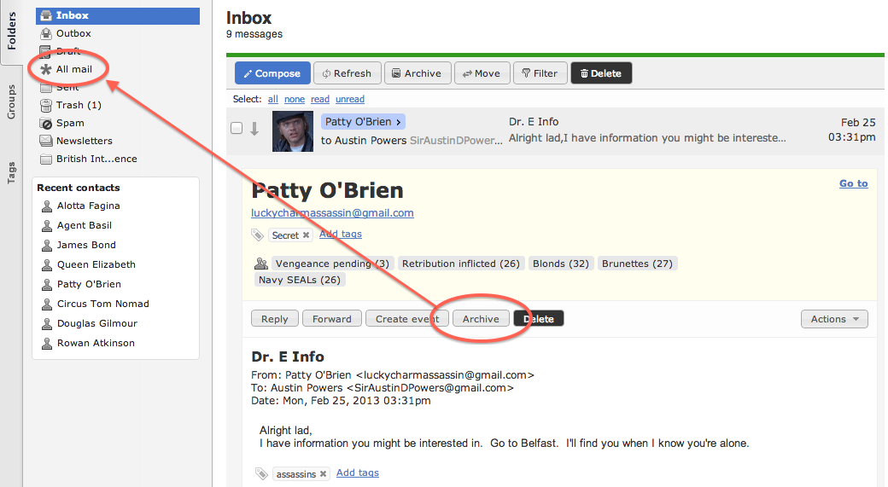Tick the Patty O'Brien message checkbox
Image resolution: width=888 pixels, height=487 pixels.
click(237, 129)
